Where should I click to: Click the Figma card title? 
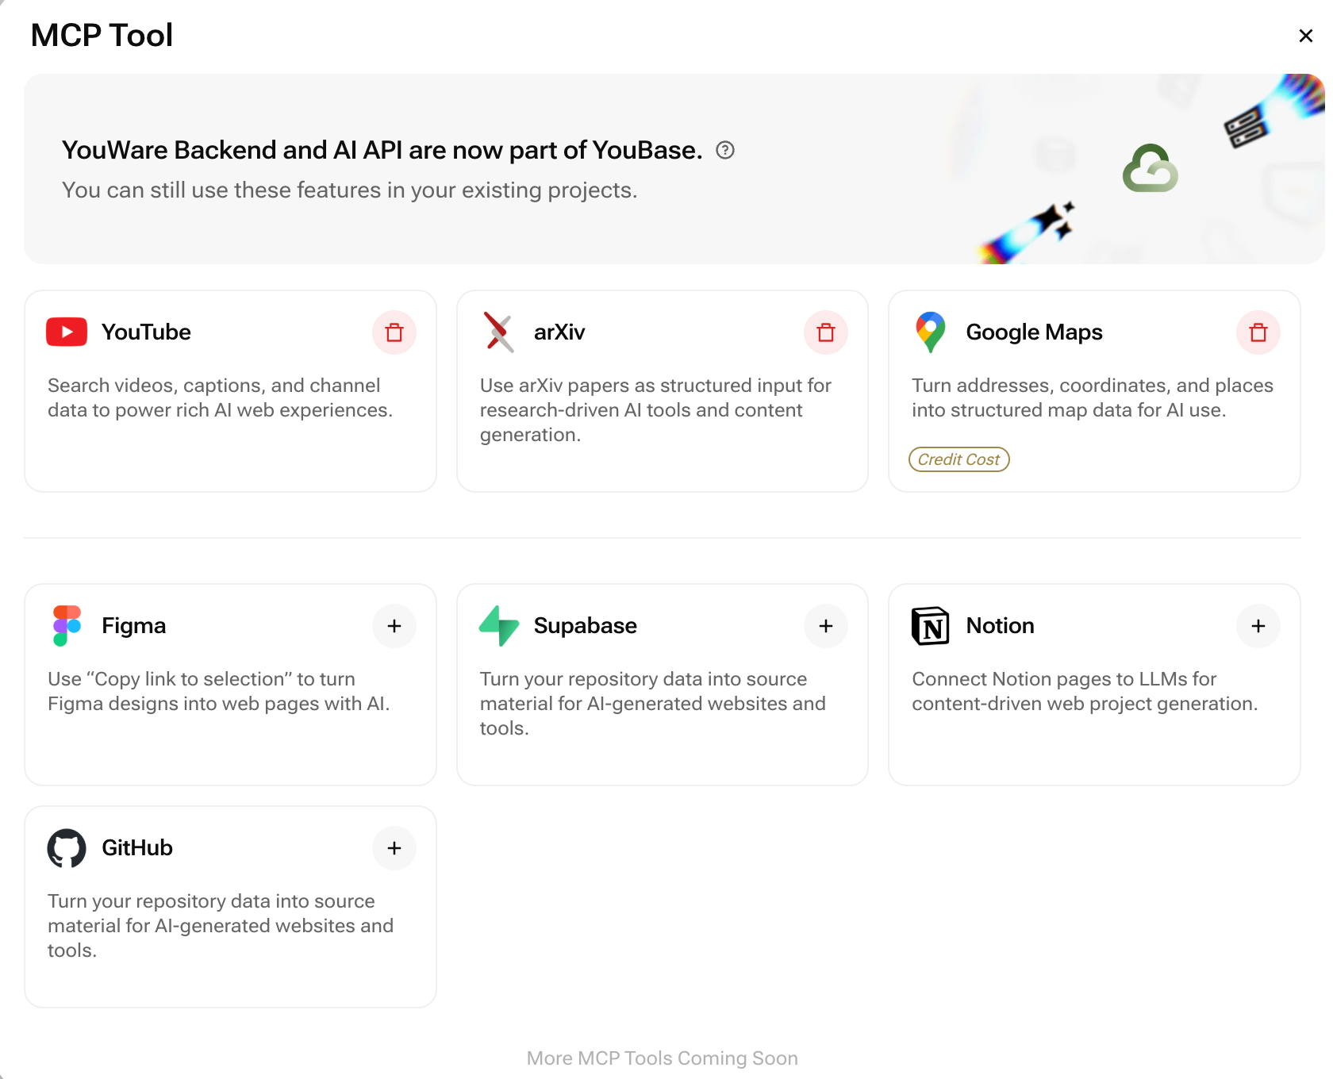pos(134,626)
